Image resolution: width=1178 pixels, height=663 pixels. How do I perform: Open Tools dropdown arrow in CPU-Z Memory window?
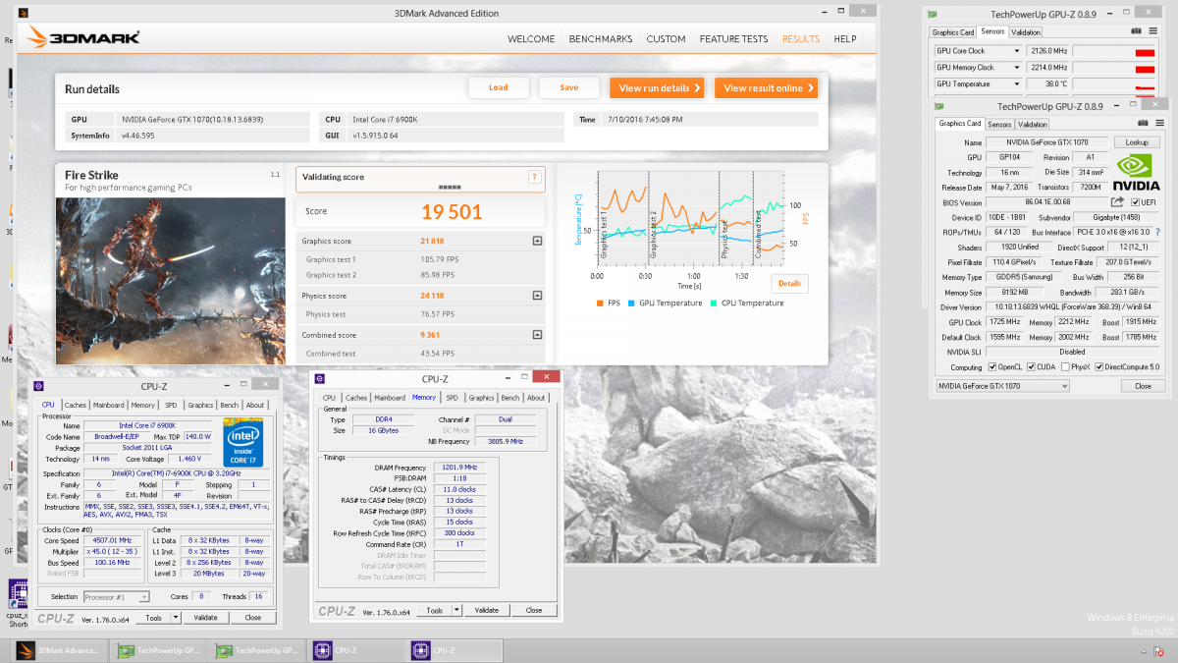[456, 610]
